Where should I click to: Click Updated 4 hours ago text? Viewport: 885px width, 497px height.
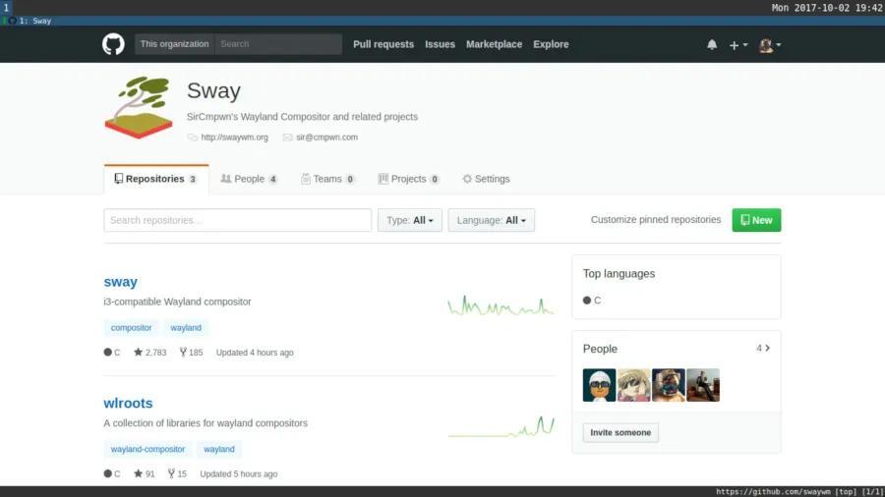(255, 353)
